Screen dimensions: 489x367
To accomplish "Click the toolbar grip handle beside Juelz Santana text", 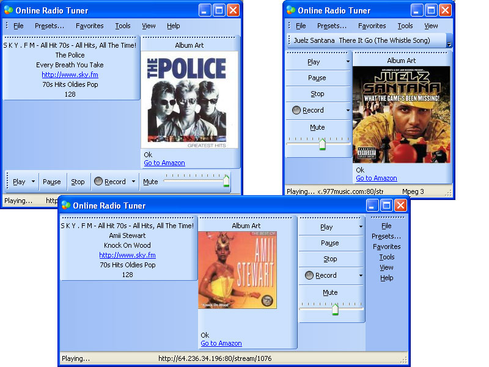I will point(289,40).
